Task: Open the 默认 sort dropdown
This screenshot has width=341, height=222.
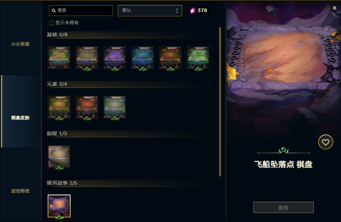Action: tap(150, 10)
